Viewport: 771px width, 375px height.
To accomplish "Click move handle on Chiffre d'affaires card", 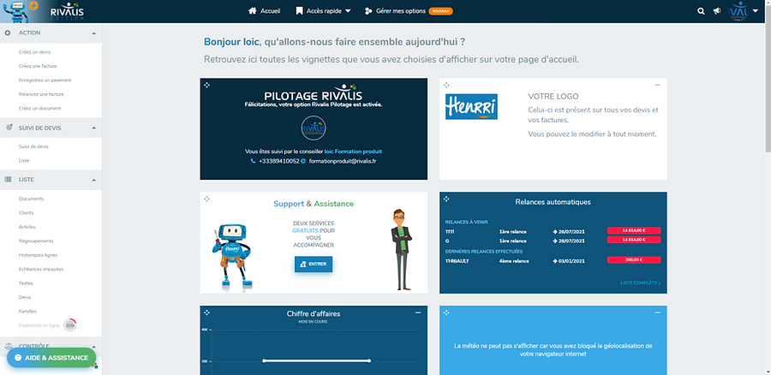I will coord(207,312).
